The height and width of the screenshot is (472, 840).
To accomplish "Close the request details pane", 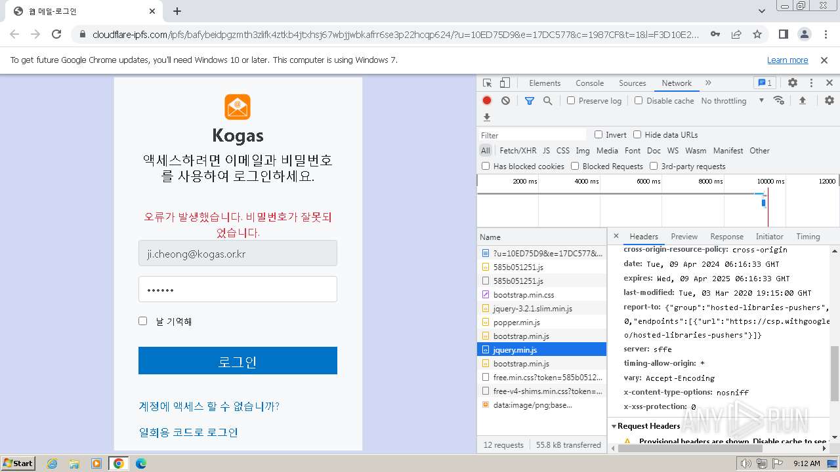I will 616,236.
